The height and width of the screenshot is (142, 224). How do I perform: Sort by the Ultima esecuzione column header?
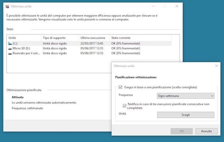pyautogui.click(x=94, y=38)
